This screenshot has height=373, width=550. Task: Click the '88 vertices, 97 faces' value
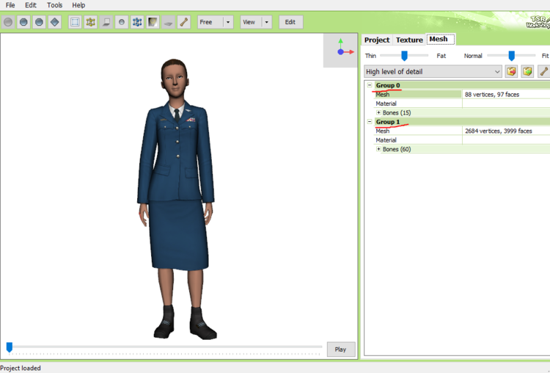492,94
